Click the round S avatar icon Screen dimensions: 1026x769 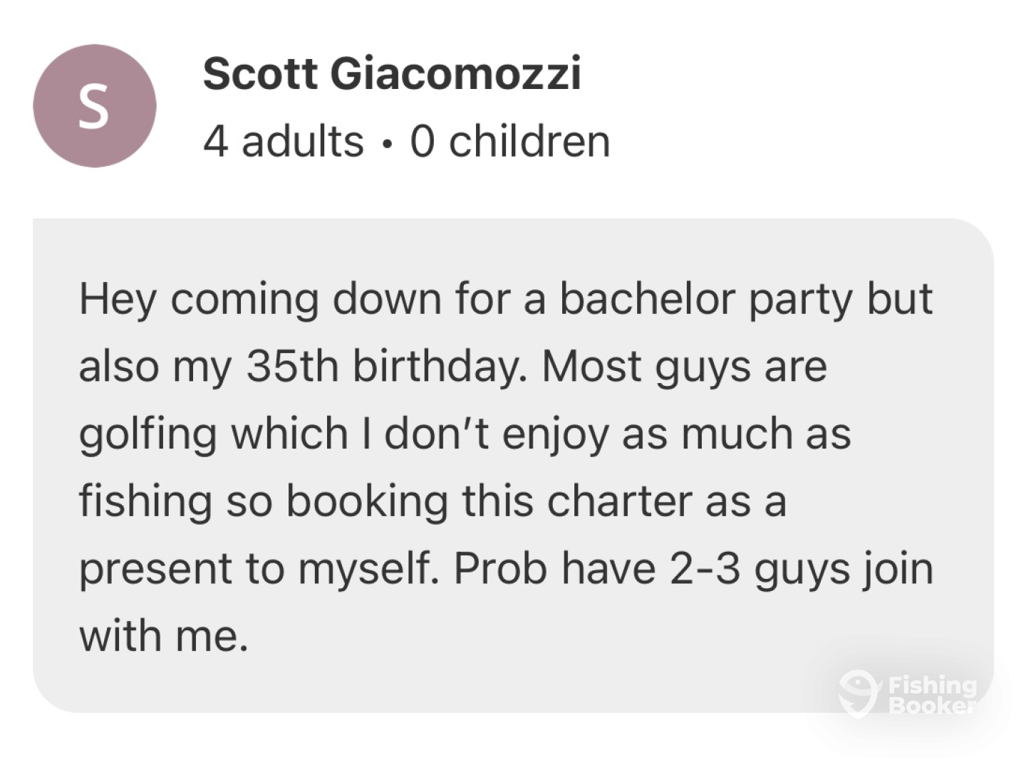(x=94, y=106)
